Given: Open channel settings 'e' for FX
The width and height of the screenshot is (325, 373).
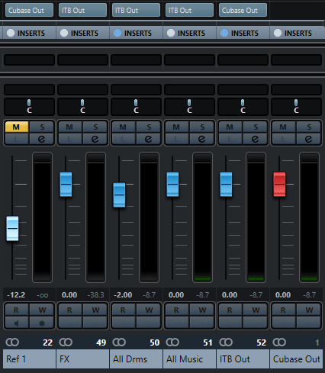Looking at the screenshot, I should pos(95,139).
